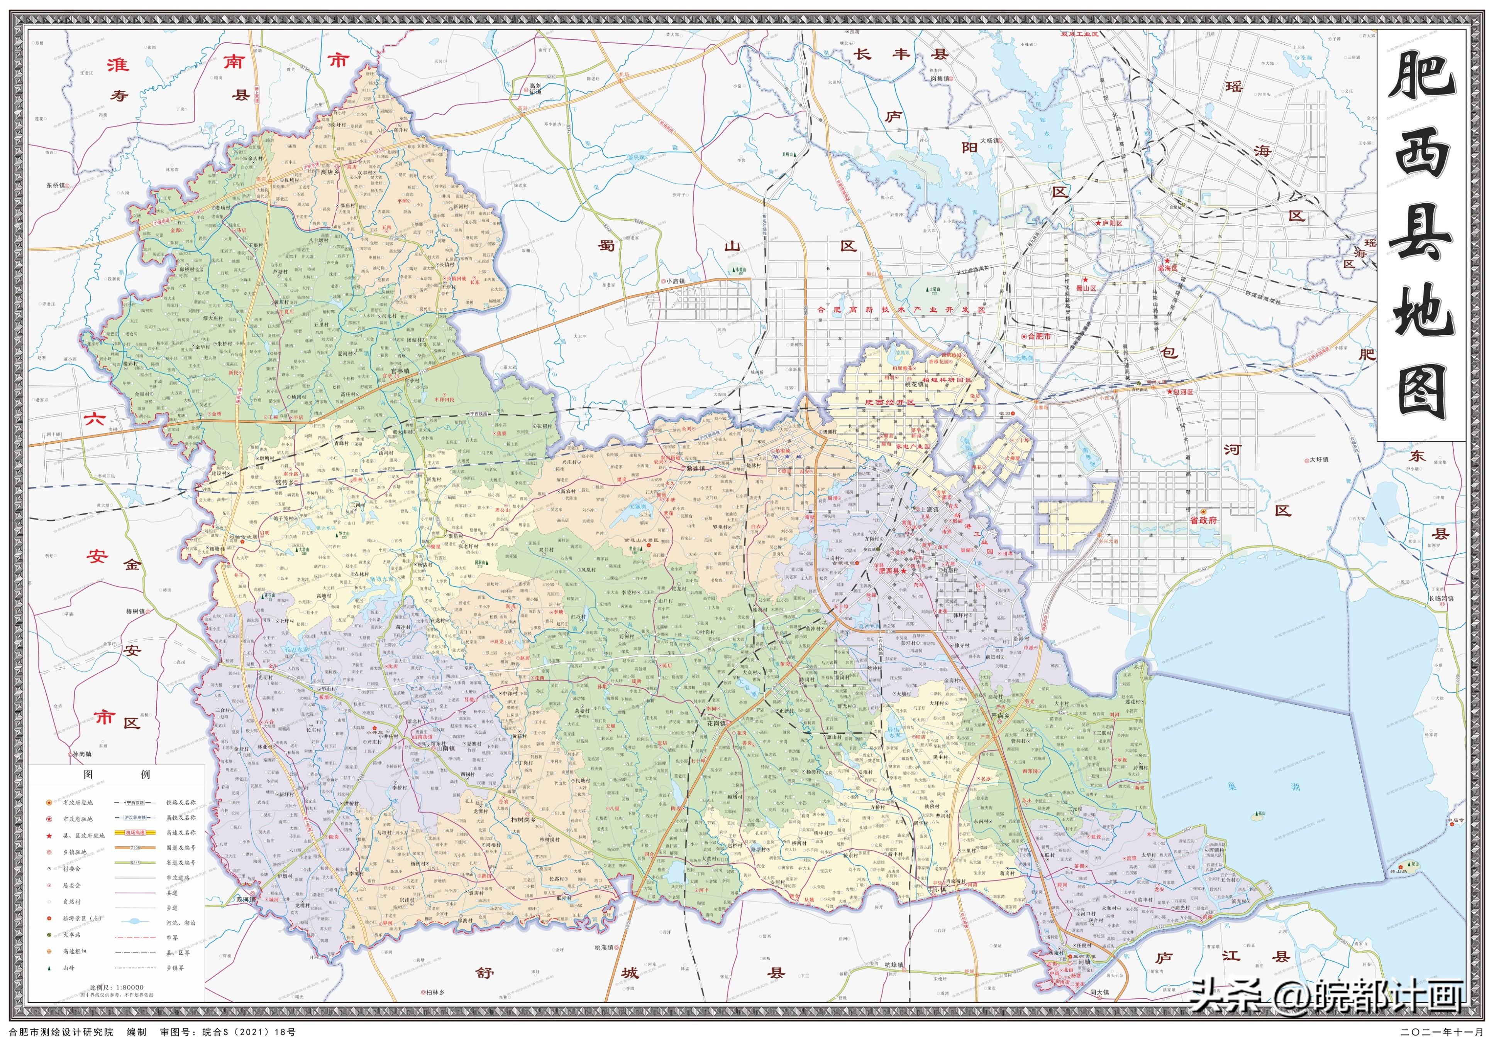This screenshot has height=1045, width=1494.
Task: Click the 肥西经开区 zone label
Action: tap(889, 402)
